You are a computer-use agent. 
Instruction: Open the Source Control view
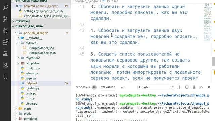(5, 19)
